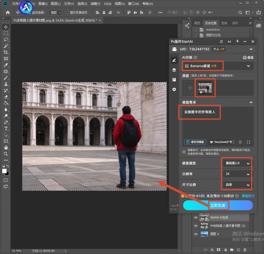Switch to the 颜色 panel tab
The height and width of the screenshot is (254, 264).
pos(197,23)
